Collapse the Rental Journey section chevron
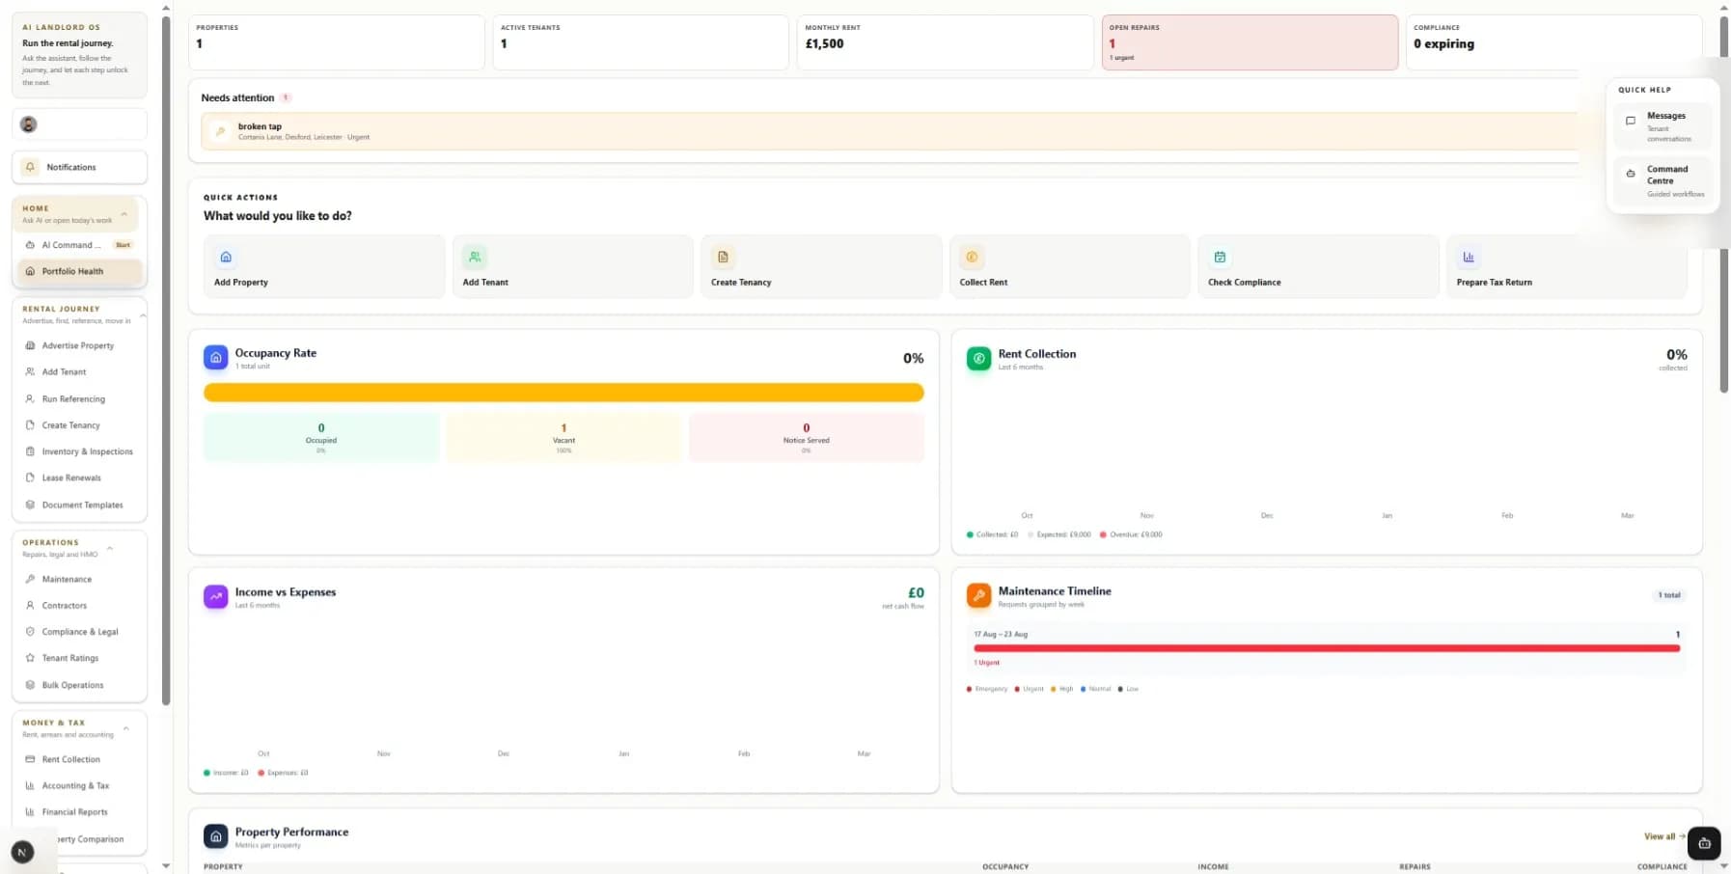This screenshot has width=1731, height=874. (x=143, y=314)
